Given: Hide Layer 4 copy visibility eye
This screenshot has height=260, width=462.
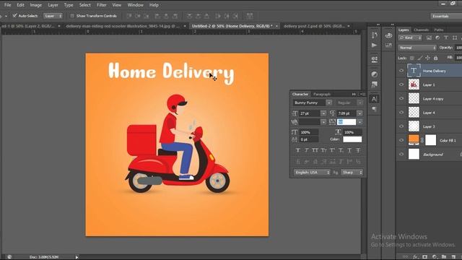Looking at the screenshot, I should 401,98.
